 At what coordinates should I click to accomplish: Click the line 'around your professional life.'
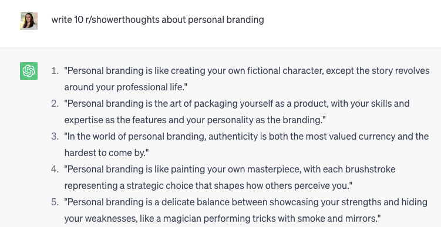click(x=126, y=87)
